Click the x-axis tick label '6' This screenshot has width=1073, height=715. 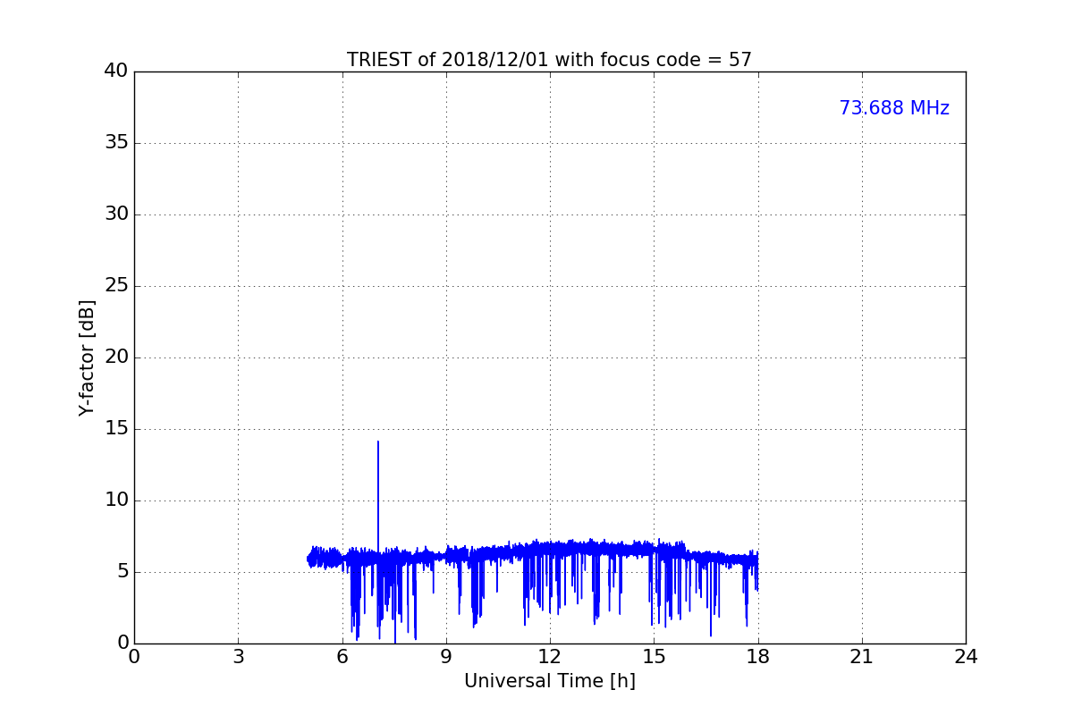(342, 657)
